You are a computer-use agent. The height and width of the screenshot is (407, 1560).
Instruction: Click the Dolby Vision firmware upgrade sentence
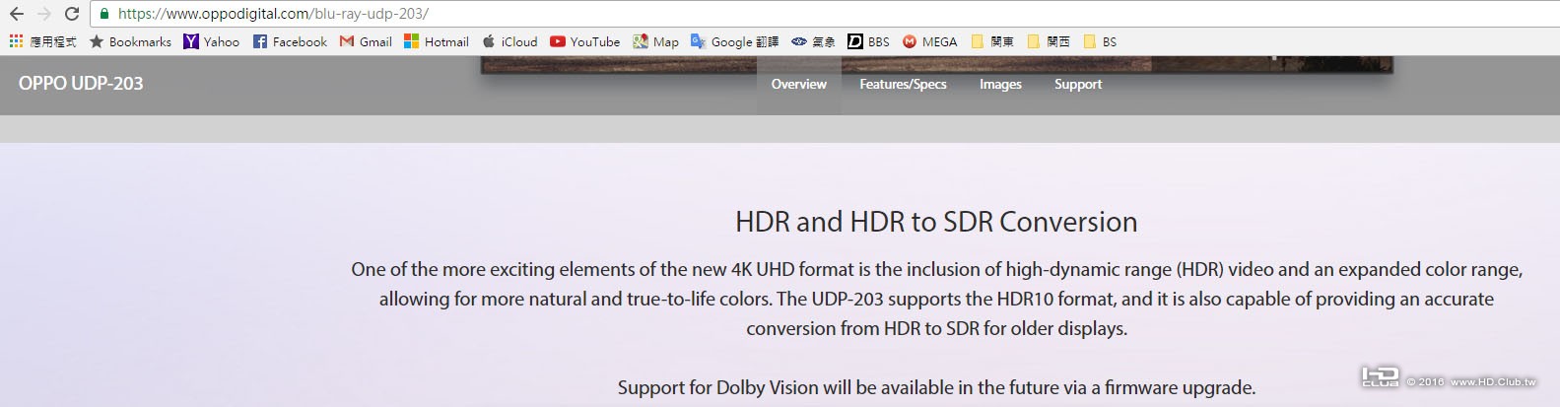[x=936, y=387]
